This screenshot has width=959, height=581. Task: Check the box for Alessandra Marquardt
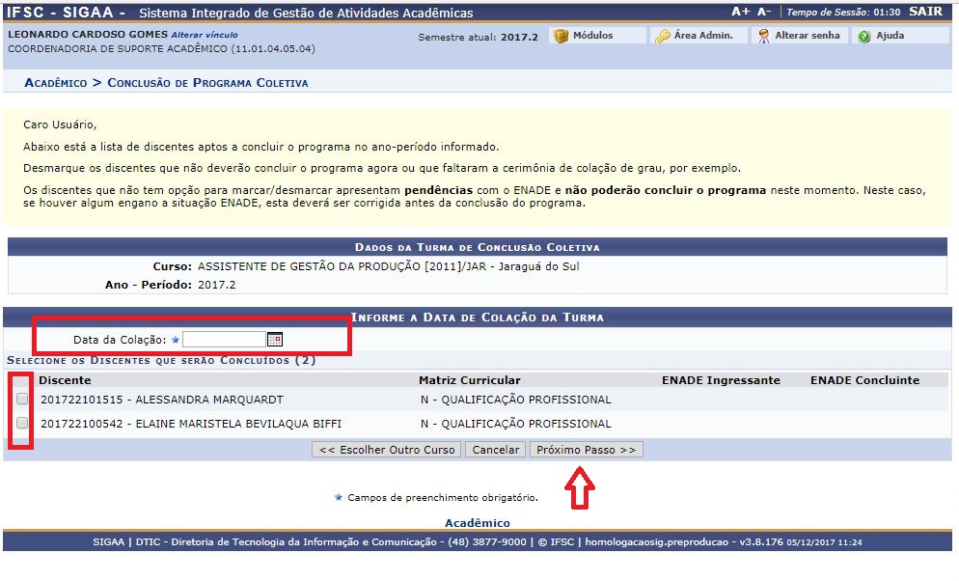pyautogui.click(x=22, y=399)
